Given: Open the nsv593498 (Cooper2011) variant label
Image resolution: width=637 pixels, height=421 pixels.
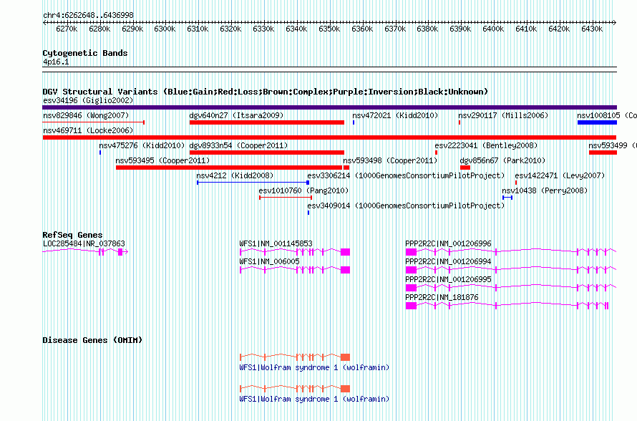Looking at the screenshot, I should point(390,160).
